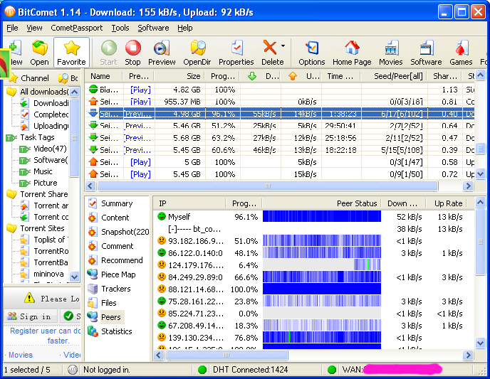The image size is (490, 379).
Task: Click the task list horizontal scrollbar right arrow
Action: [468, 186]
